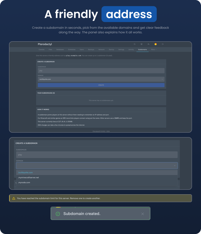This screenshot has height=234, width=201.
Task: Focus the upper Subdomain field showing play
Action: tap(101, 71)
